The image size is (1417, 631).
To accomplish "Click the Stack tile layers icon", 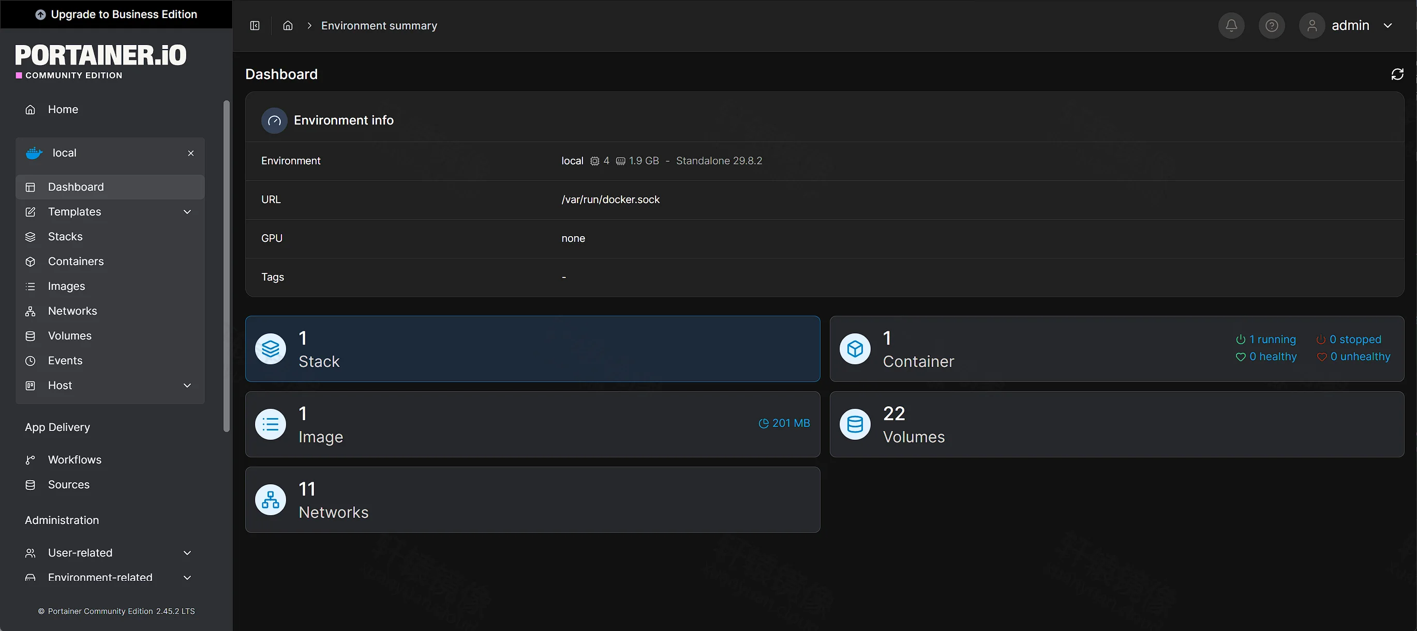I will pyautogui.click(x=271, y=348).
